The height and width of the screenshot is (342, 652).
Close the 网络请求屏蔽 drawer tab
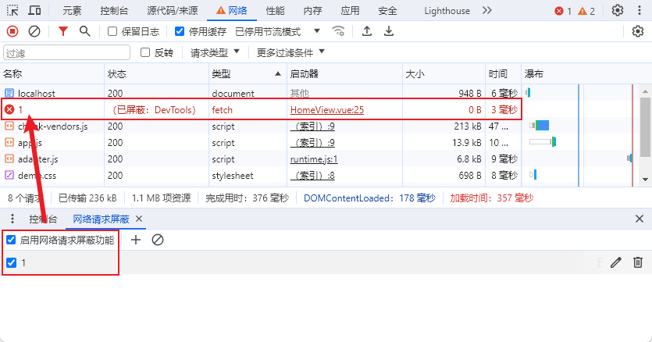pos(139,219)
